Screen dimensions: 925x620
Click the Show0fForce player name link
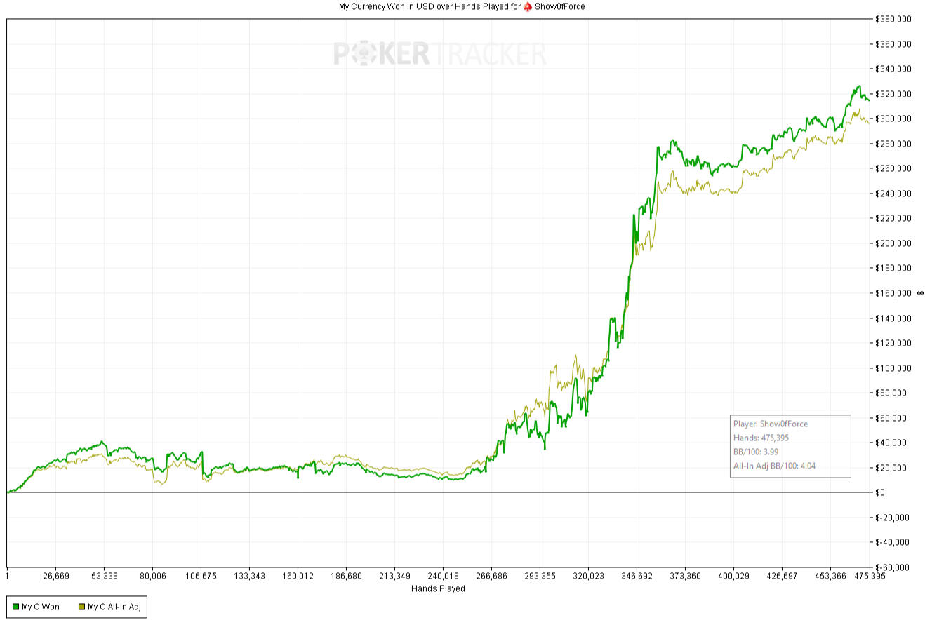click(x=559, y=6)
